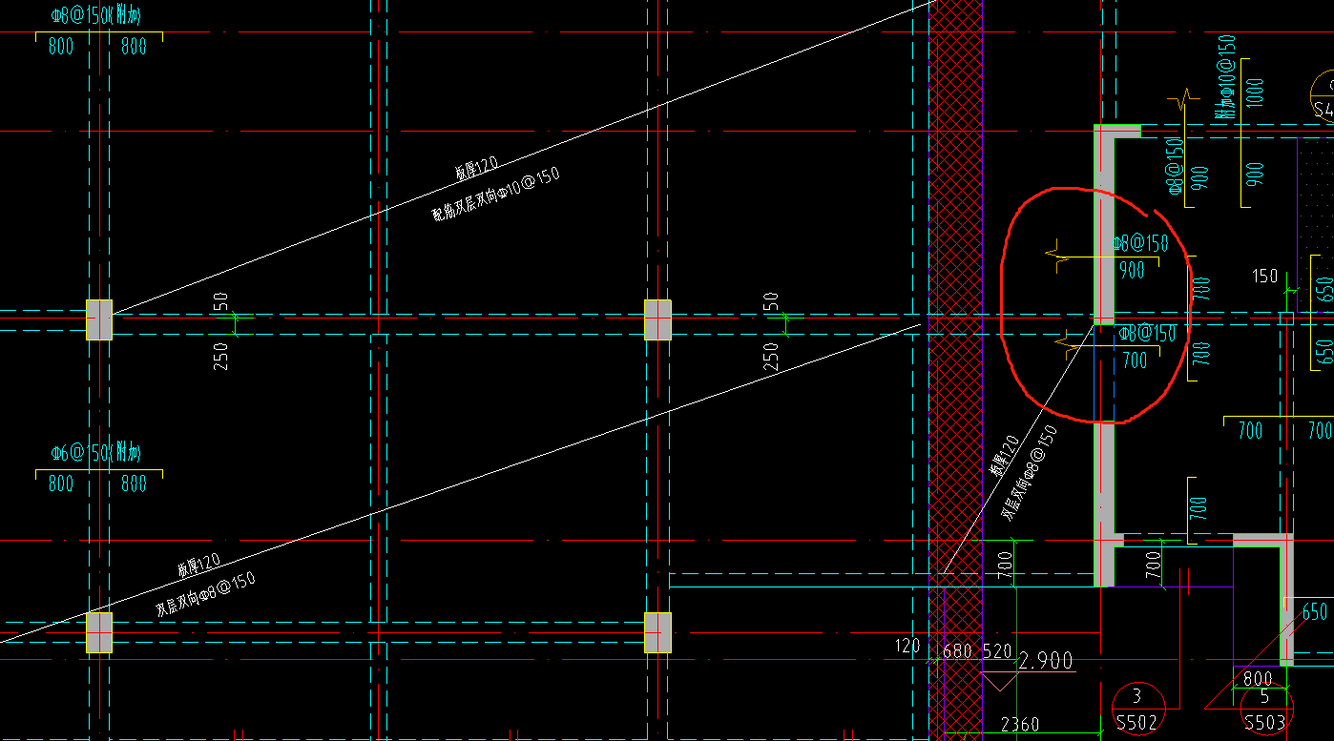Click the white '150' dimension near the green tick
Viewport: 1334px width, 741px height.
[1264, 277]
